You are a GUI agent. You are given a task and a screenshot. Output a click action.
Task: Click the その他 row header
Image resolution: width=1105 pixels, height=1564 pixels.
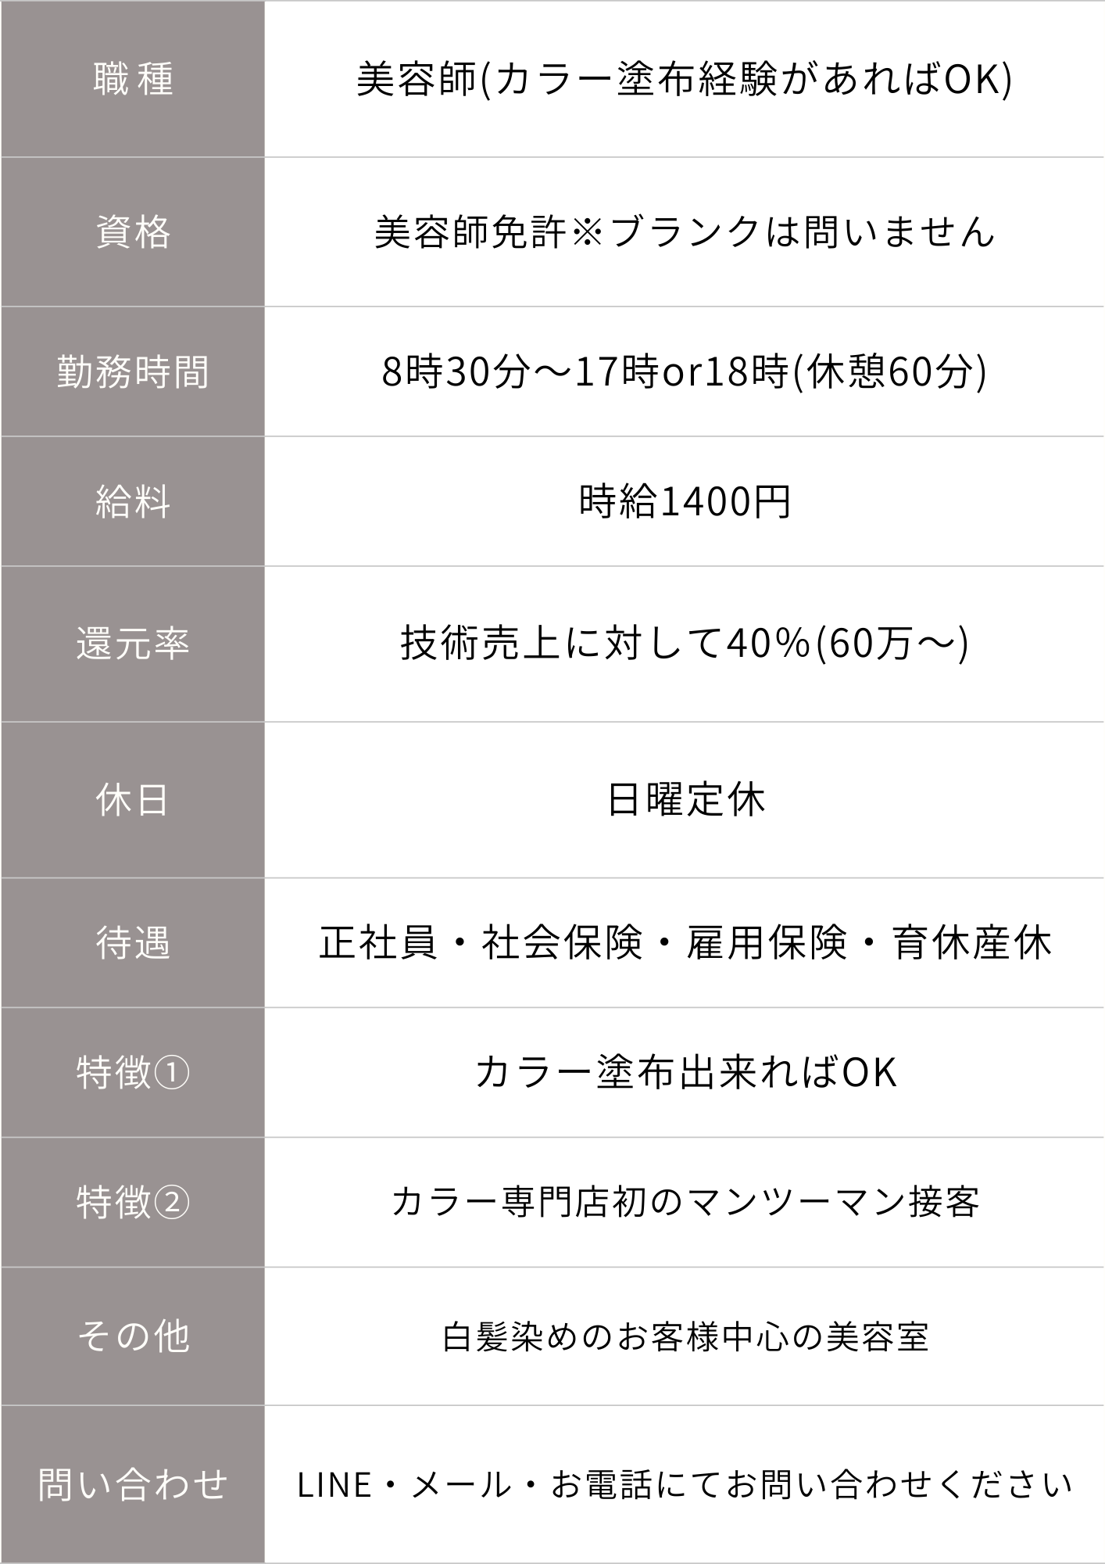point(132,1336)
